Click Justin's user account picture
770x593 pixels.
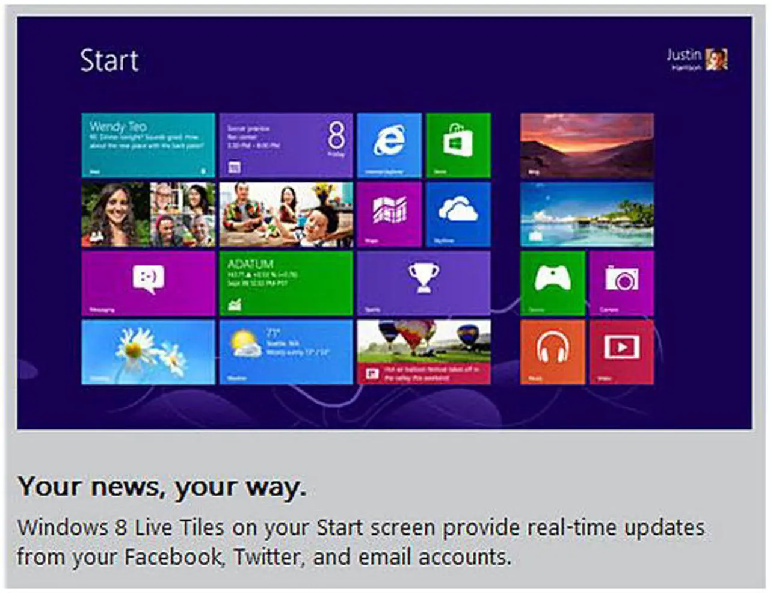(716, 59)
